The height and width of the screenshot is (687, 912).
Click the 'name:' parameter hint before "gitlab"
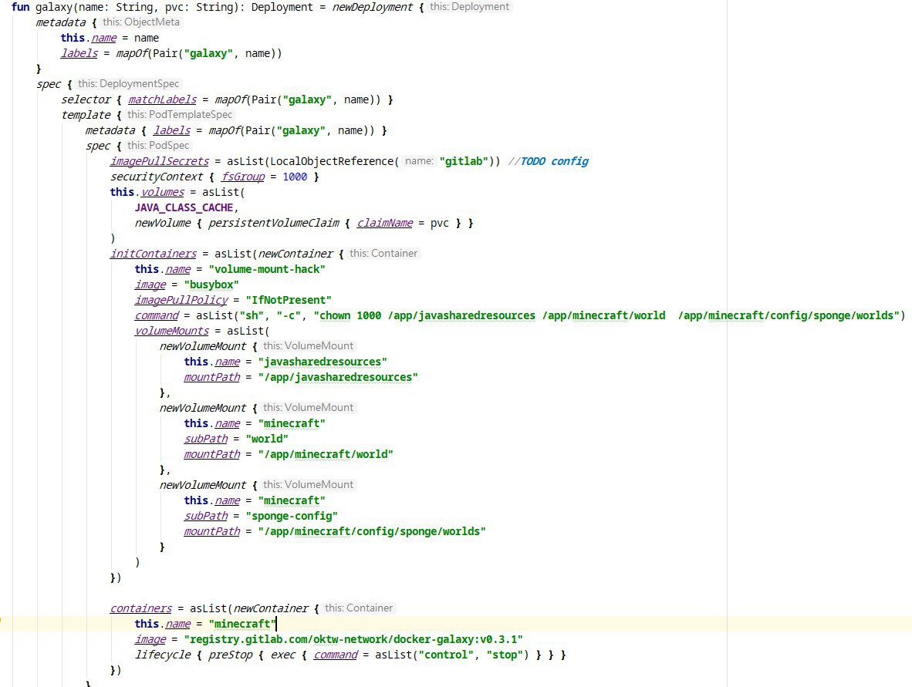[420, 161]
